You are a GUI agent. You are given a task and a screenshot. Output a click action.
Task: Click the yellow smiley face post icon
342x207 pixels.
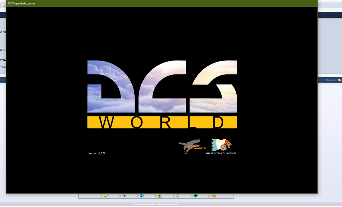(106, 196)
